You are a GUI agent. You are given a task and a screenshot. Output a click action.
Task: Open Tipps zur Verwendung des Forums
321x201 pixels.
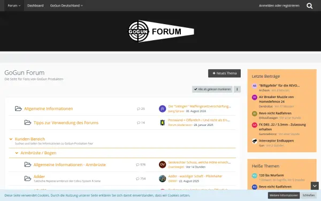(x=66, y=123)
